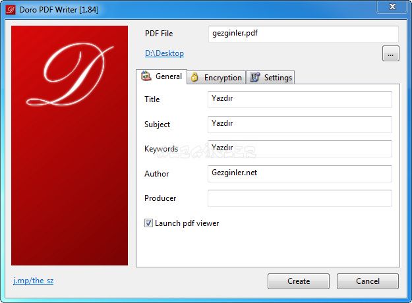
Task: Click the Producer label
Action: pos(160,198)
